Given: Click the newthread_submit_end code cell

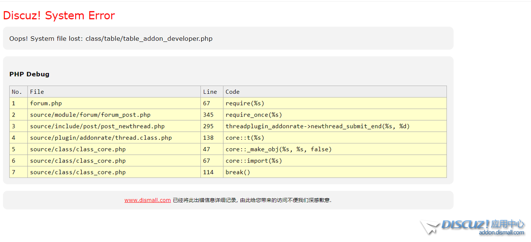Looking at the screenshot, I should pyautogui.click(x=317, y=126).
